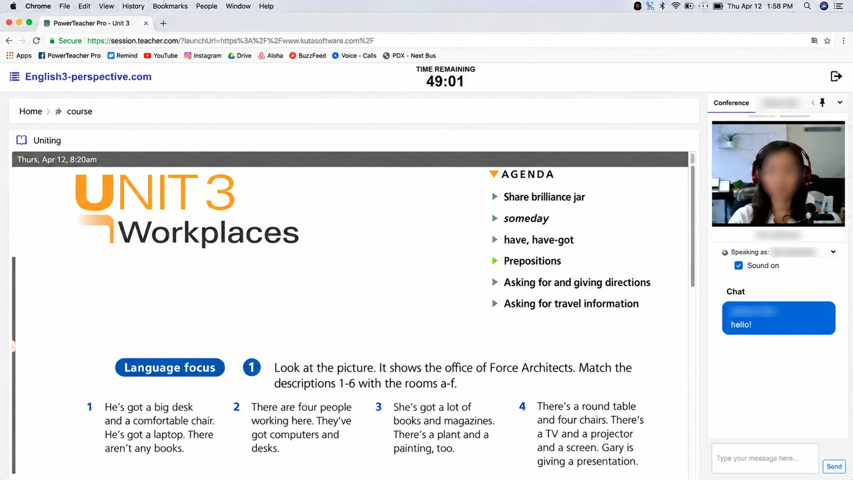Viewport: 853px width, 480px height.
Task: Go to Home breadcrumb
Action: tap(30, 111)
